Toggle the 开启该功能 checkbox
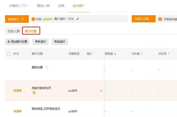The width and height of the screenshot is (177, 117). click(x=160, y=19)
